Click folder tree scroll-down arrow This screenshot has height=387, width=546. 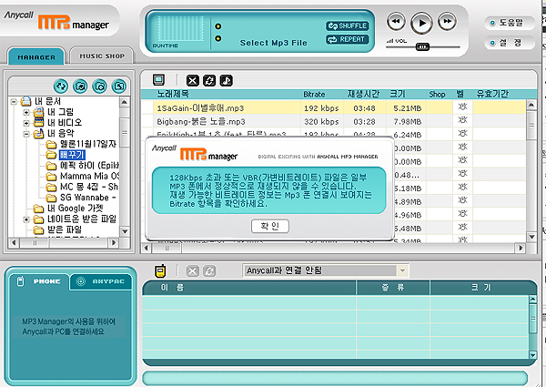pos(125,231)
